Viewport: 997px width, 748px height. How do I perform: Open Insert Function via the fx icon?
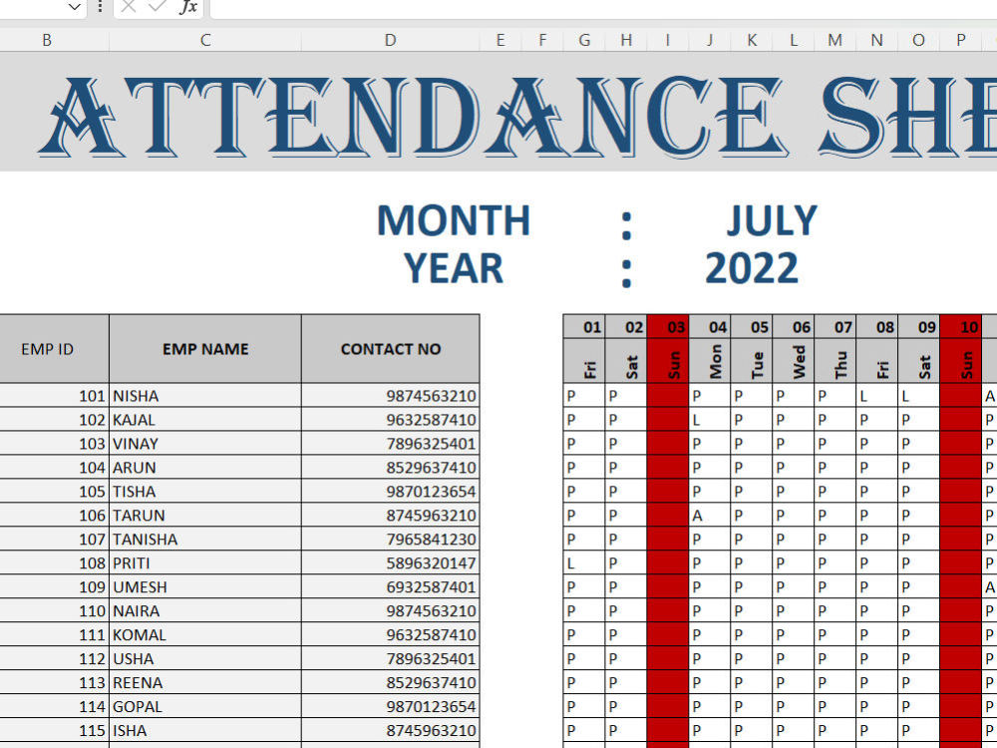coord(188,7)
